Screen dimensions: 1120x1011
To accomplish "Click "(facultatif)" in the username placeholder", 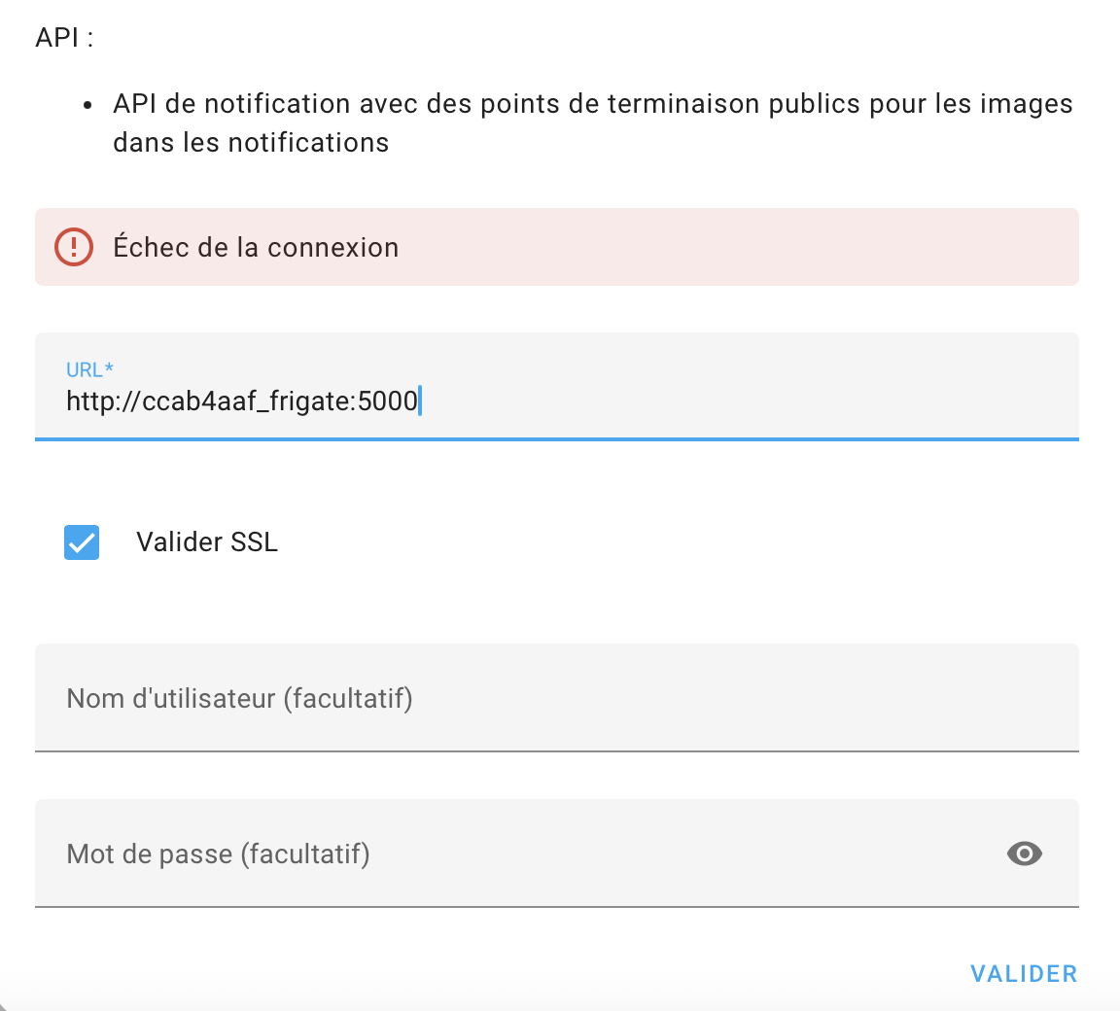I will point(348,698).
